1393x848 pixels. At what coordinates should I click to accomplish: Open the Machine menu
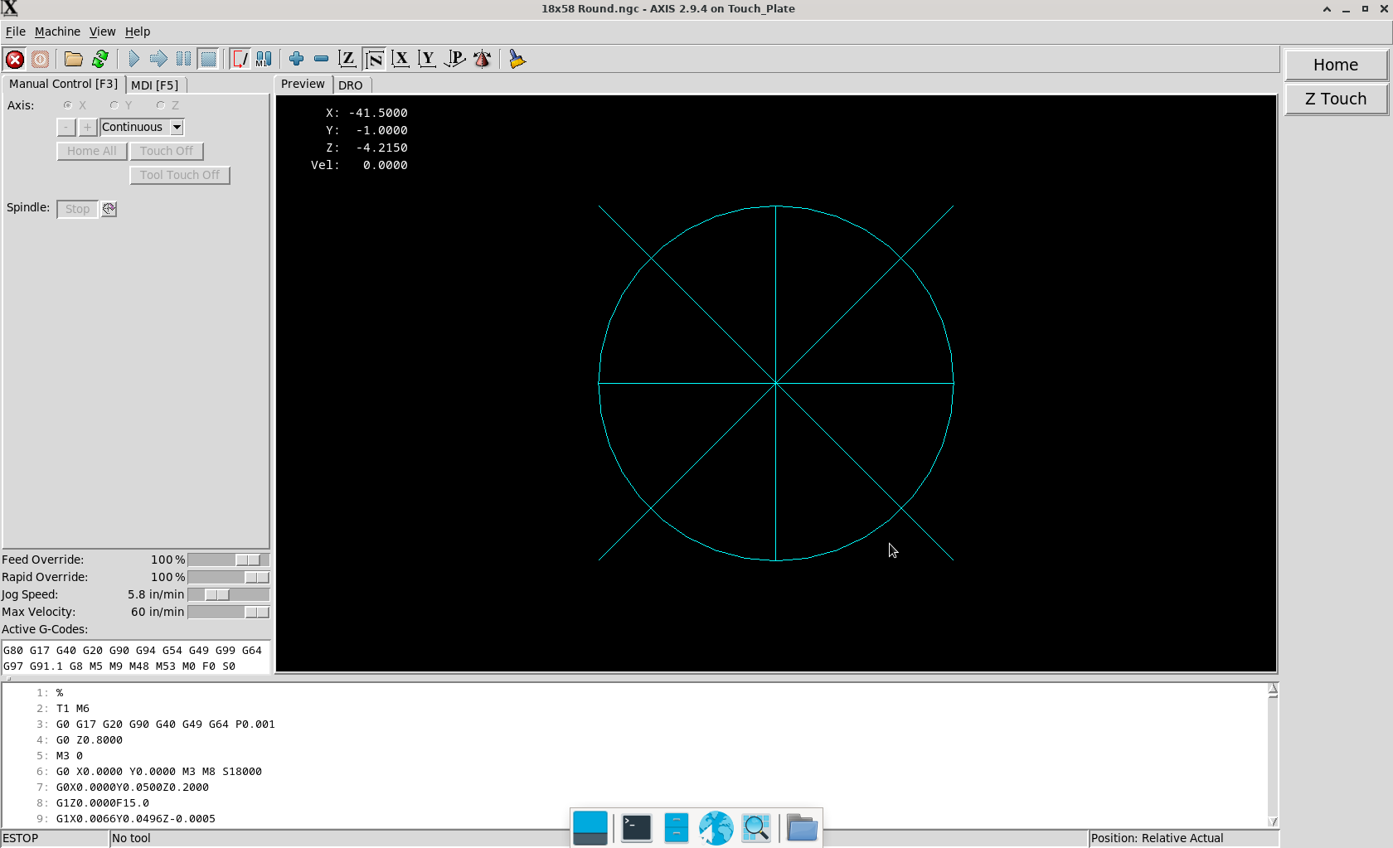(57, 31)
